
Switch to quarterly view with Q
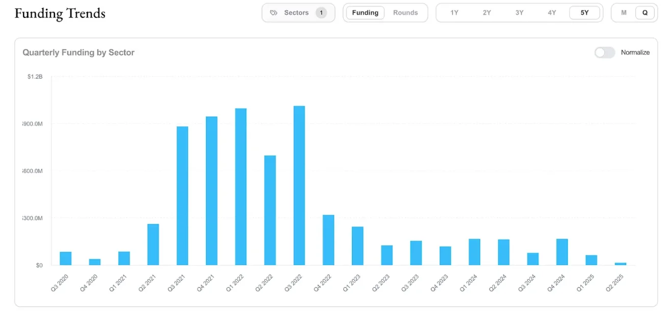(x=645, y=13)
